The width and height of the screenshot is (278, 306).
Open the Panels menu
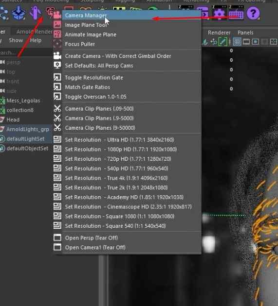[245, 33]
